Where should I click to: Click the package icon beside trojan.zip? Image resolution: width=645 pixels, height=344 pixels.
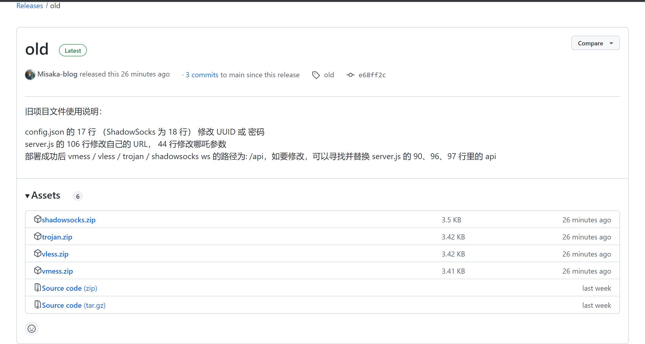(38, 236)
